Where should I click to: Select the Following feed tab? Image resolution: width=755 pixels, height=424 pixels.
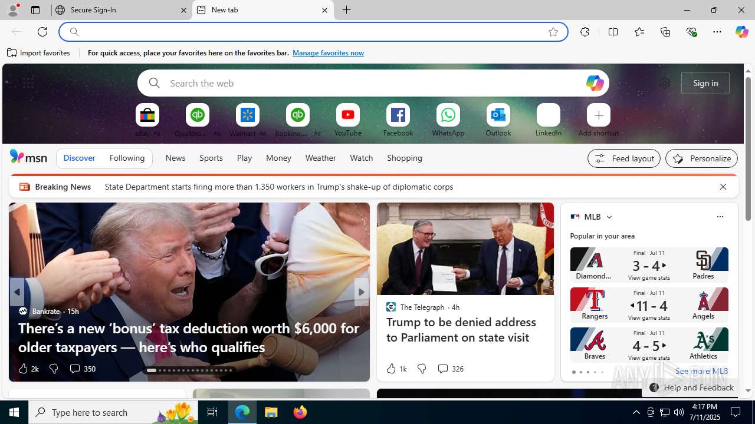click(x=127, y=158)
